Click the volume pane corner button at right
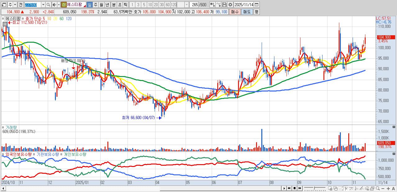 pos(394,127)
